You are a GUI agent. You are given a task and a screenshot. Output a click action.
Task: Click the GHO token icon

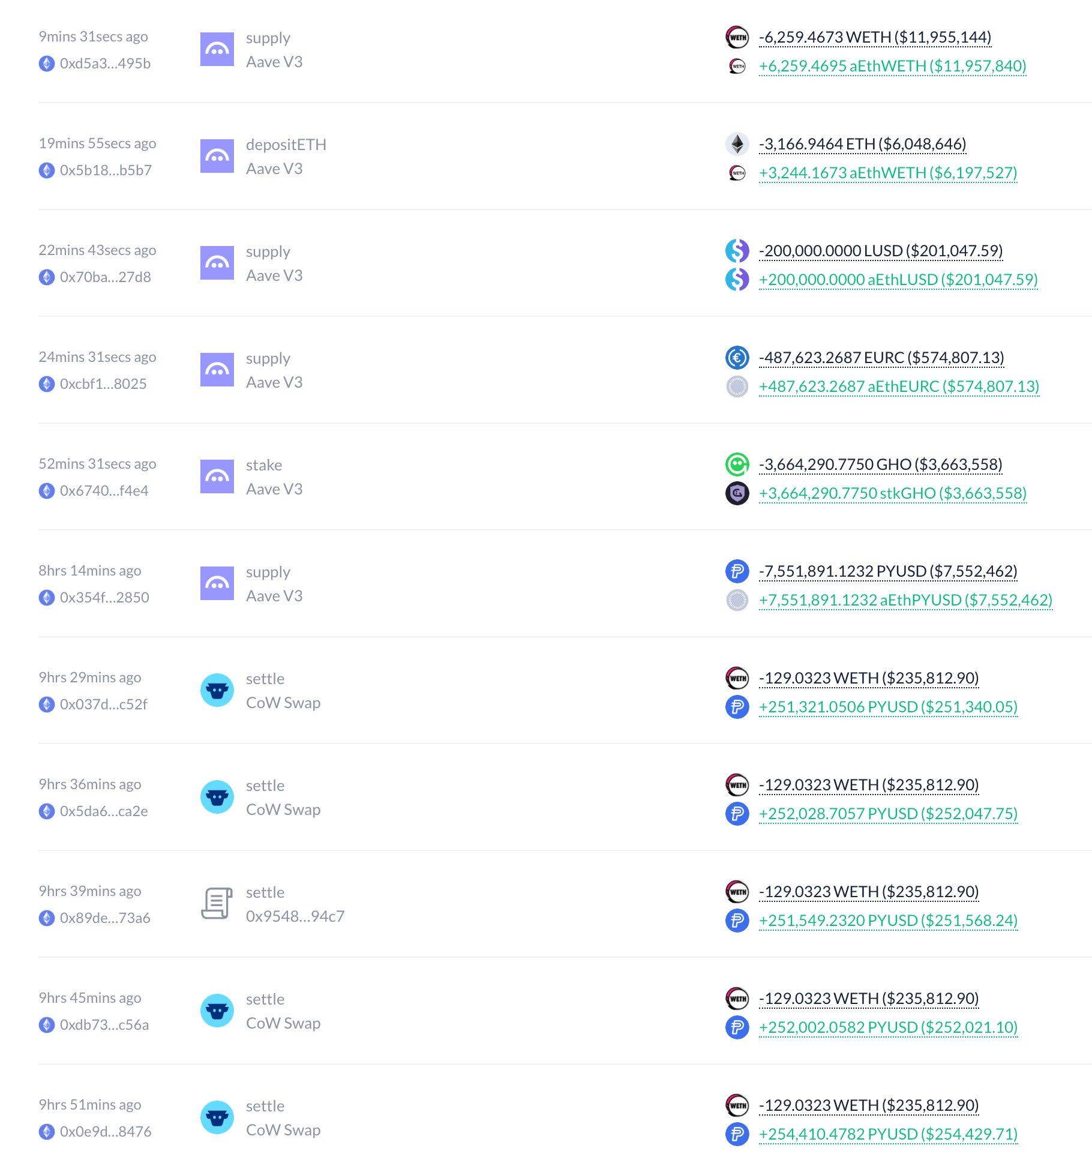[737, 464]
